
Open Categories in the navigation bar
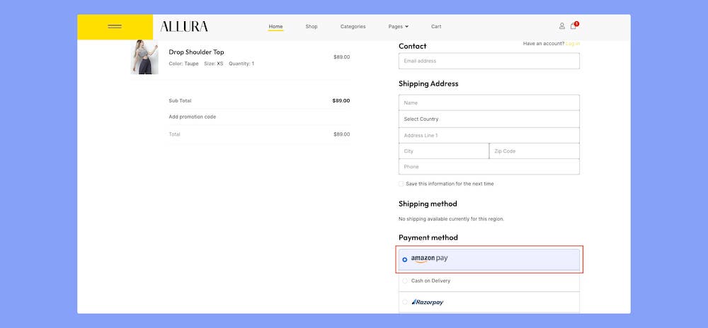(x=353, y=27)
